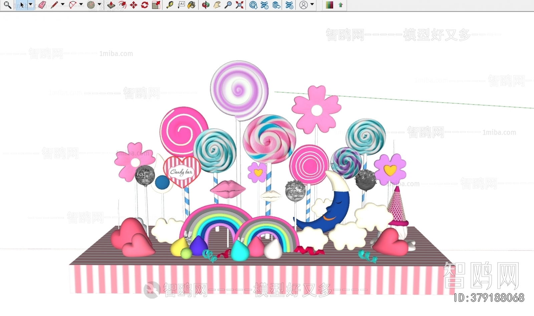The width and height of the screenshot is (534, 316).
Task: Select the Zoom tool
Action: tap(228, 5)
